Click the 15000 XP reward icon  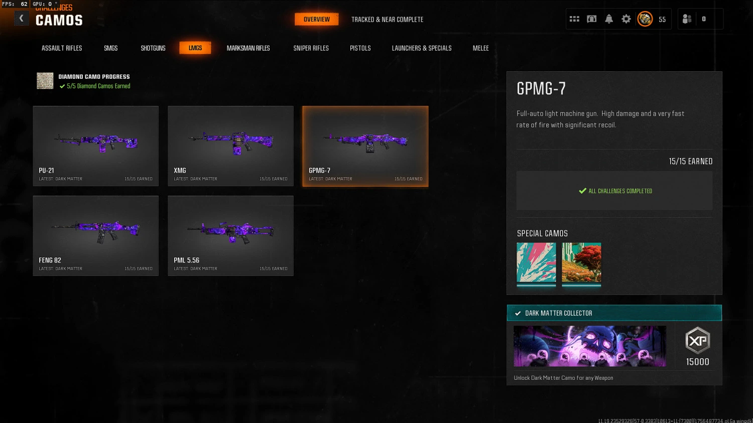pos(697,341)
